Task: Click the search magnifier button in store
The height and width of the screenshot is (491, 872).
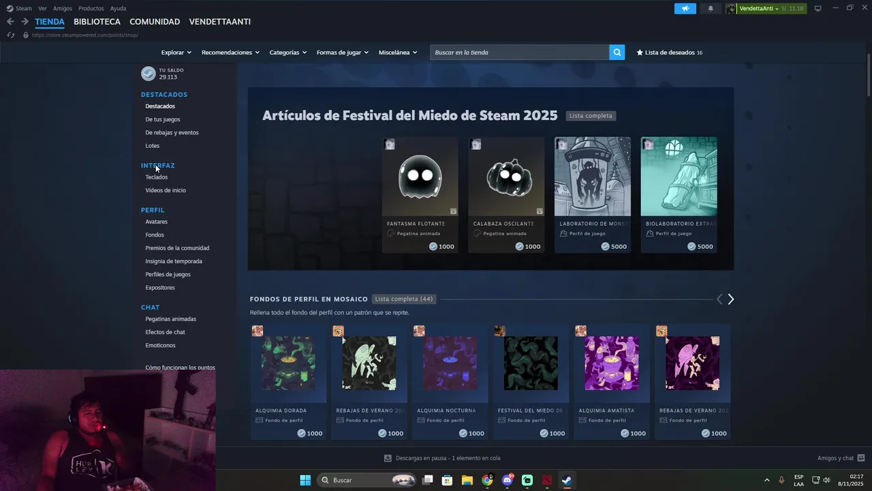Action: click(x=617, y=53)
